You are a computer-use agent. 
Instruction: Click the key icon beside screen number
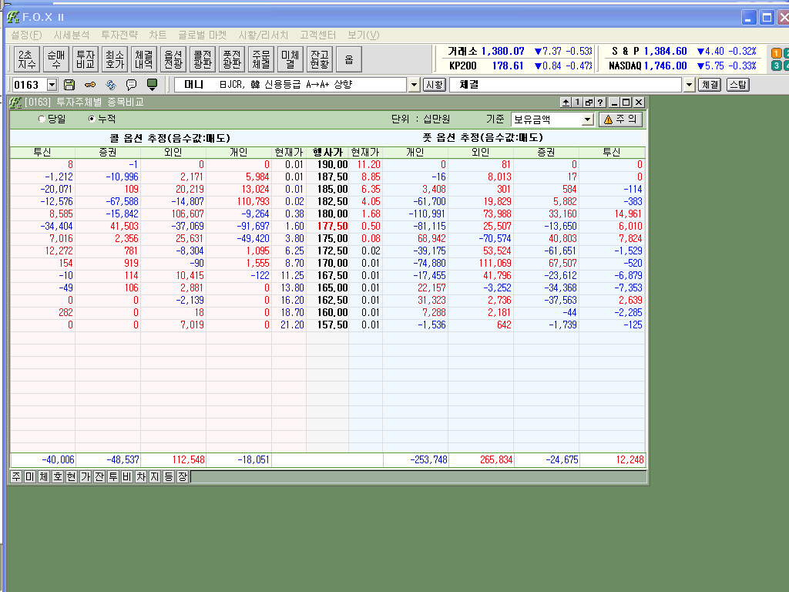[x=90, y=84]
